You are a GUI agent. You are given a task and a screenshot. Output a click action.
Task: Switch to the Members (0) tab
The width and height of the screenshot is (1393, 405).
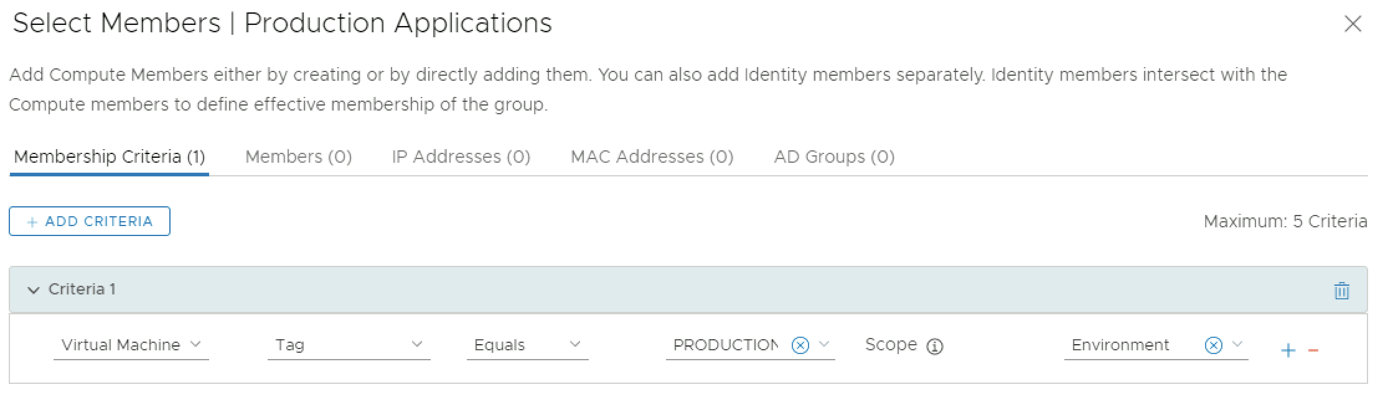coord(298,157)
